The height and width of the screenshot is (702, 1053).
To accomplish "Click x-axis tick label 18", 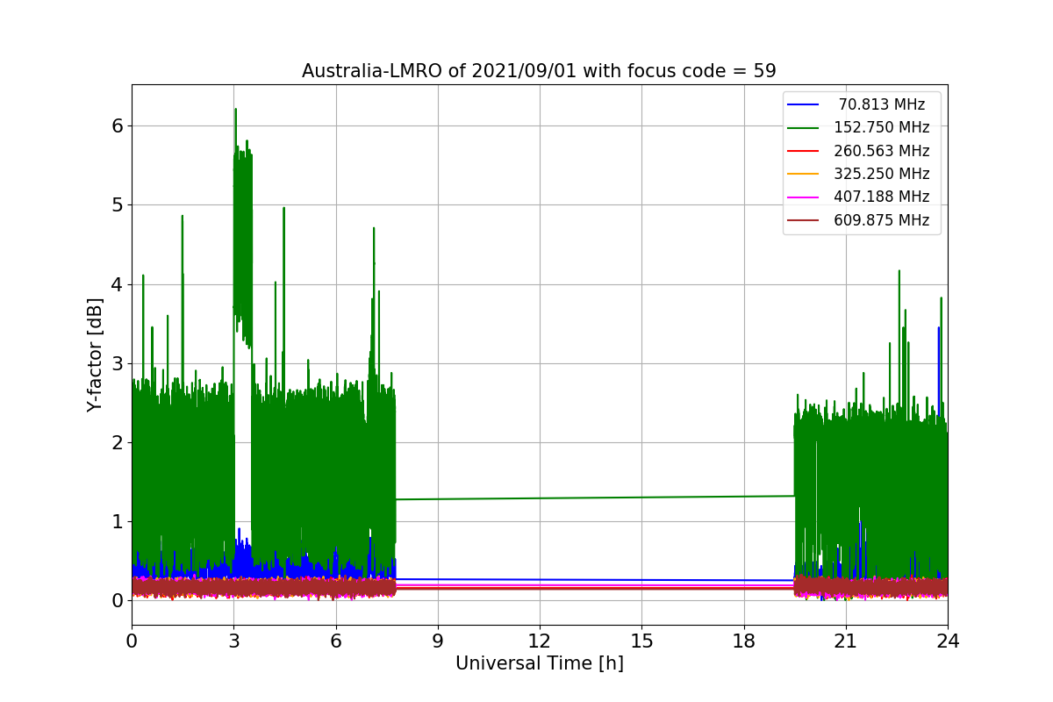I will (743, 641).
